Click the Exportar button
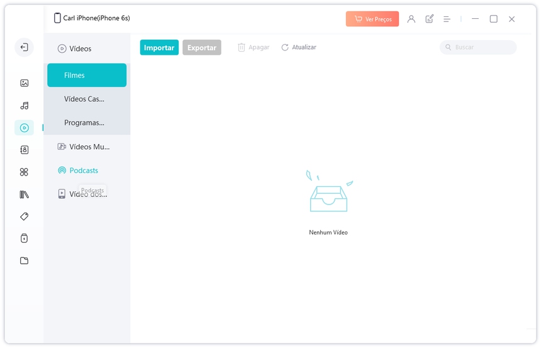This screenshot has width=541, height=348. (x=202, y=48)
